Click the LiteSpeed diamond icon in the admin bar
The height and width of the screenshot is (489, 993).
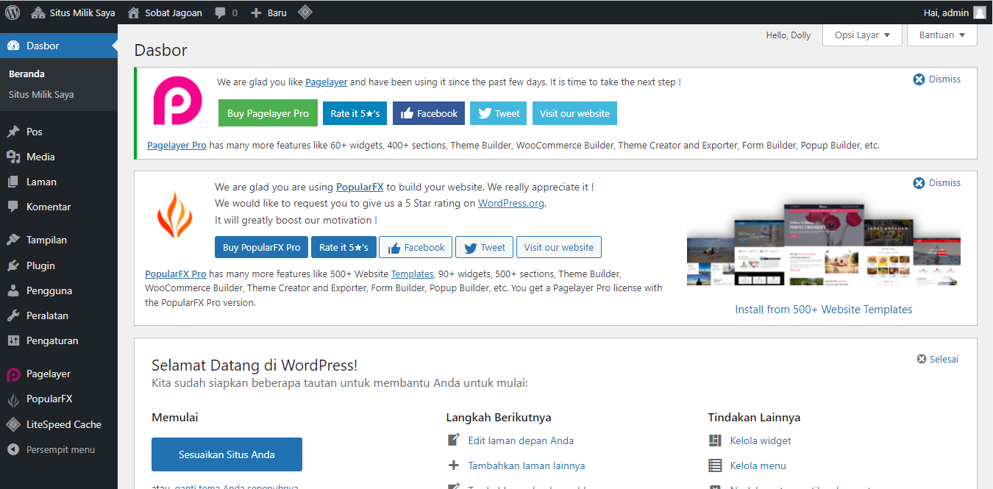[305, 13]
